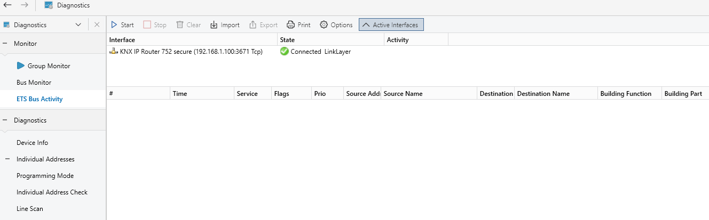
Task: Start monitoring with the Start play icon
Action: point(114,25)
